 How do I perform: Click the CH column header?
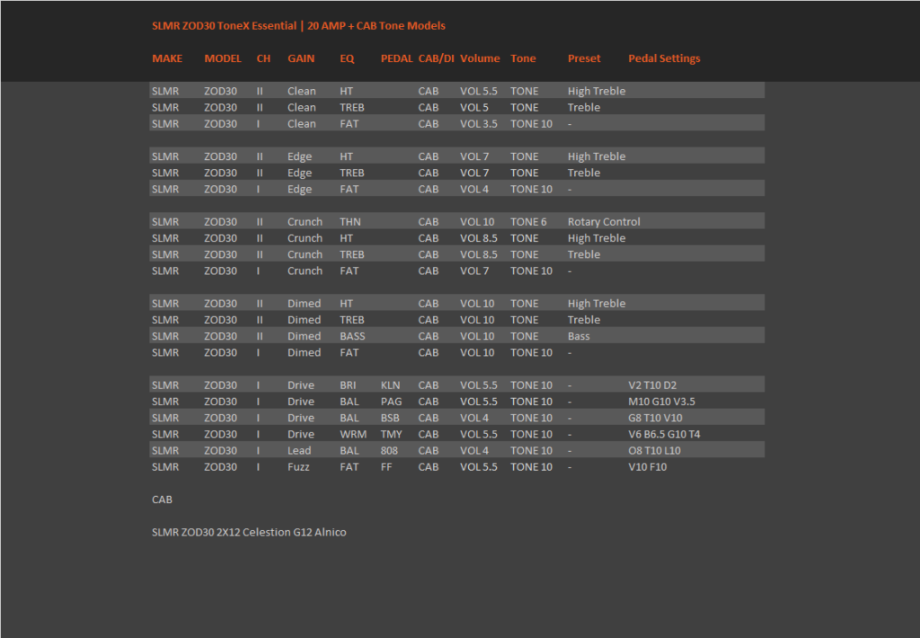tap(263, 58)
